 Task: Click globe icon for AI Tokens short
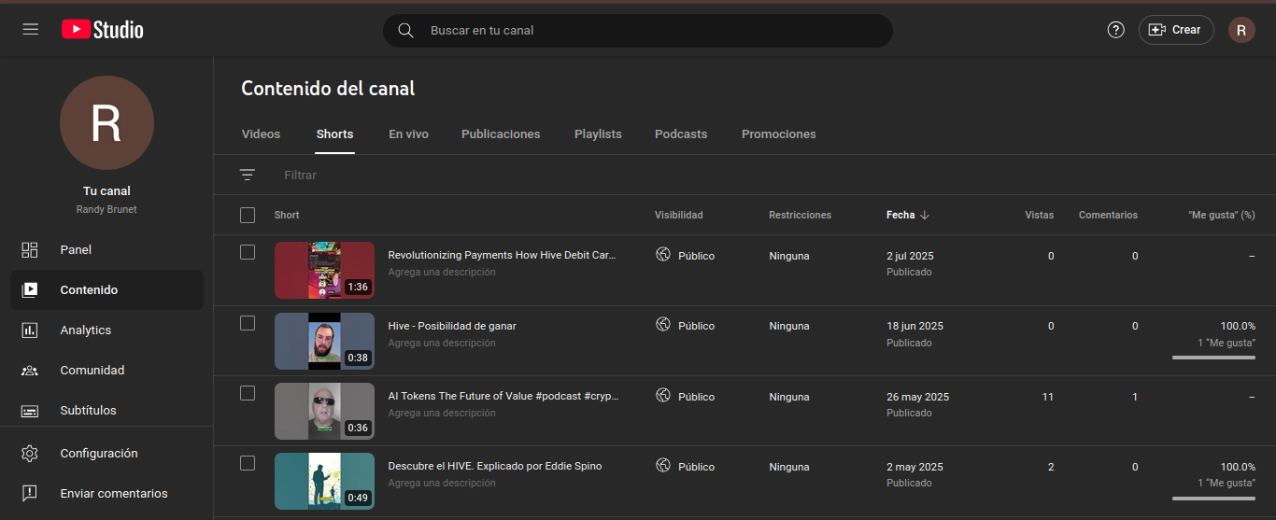[x=663, y=395]
